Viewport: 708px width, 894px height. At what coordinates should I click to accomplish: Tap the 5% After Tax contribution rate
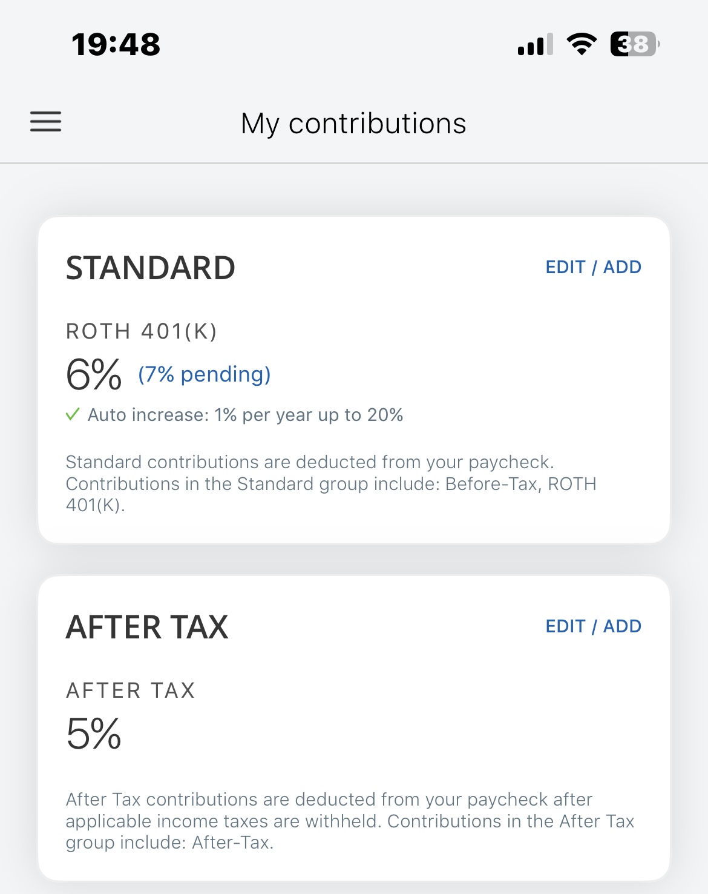pyautogui.click(x=94, y=733)
